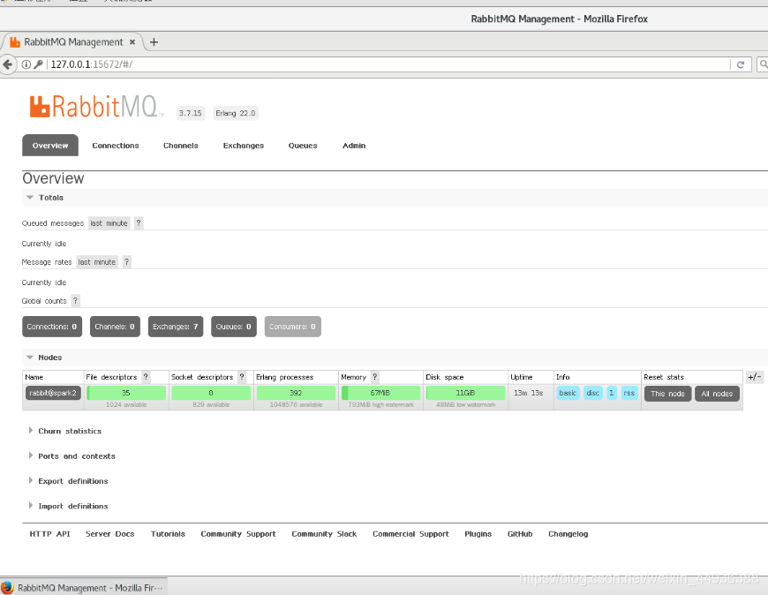Click the Connections: 0 count button
Viewport: 768px width, 595px height.
tap(52, 327)
